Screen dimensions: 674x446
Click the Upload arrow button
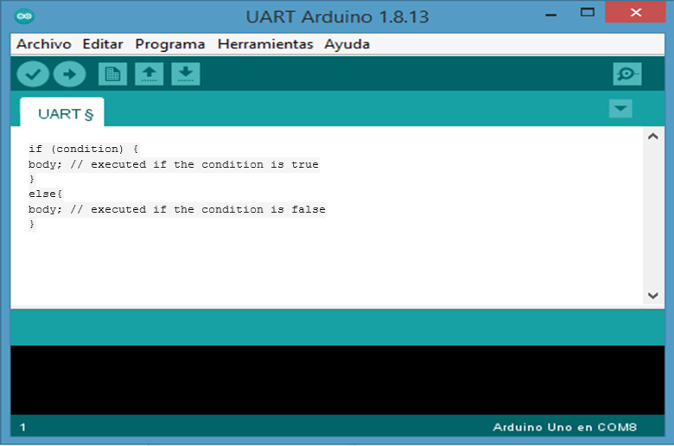pos(70,74)
